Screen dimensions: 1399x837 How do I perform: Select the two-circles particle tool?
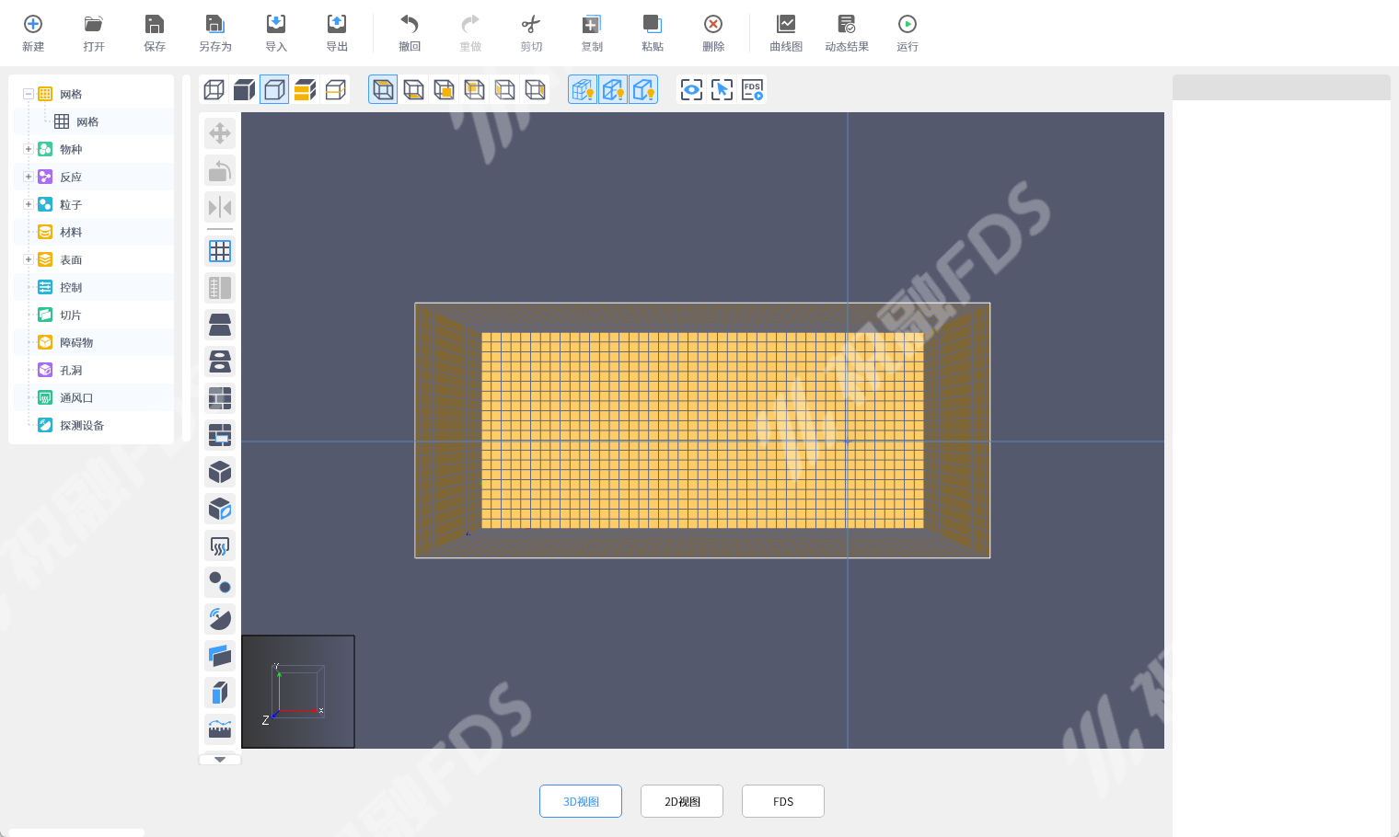[x=220, y=582]
